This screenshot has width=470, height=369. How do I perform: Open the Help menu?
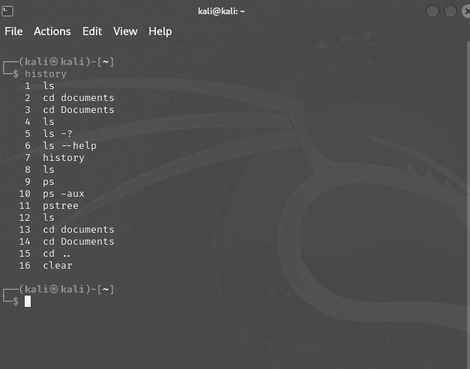[160, 31]
